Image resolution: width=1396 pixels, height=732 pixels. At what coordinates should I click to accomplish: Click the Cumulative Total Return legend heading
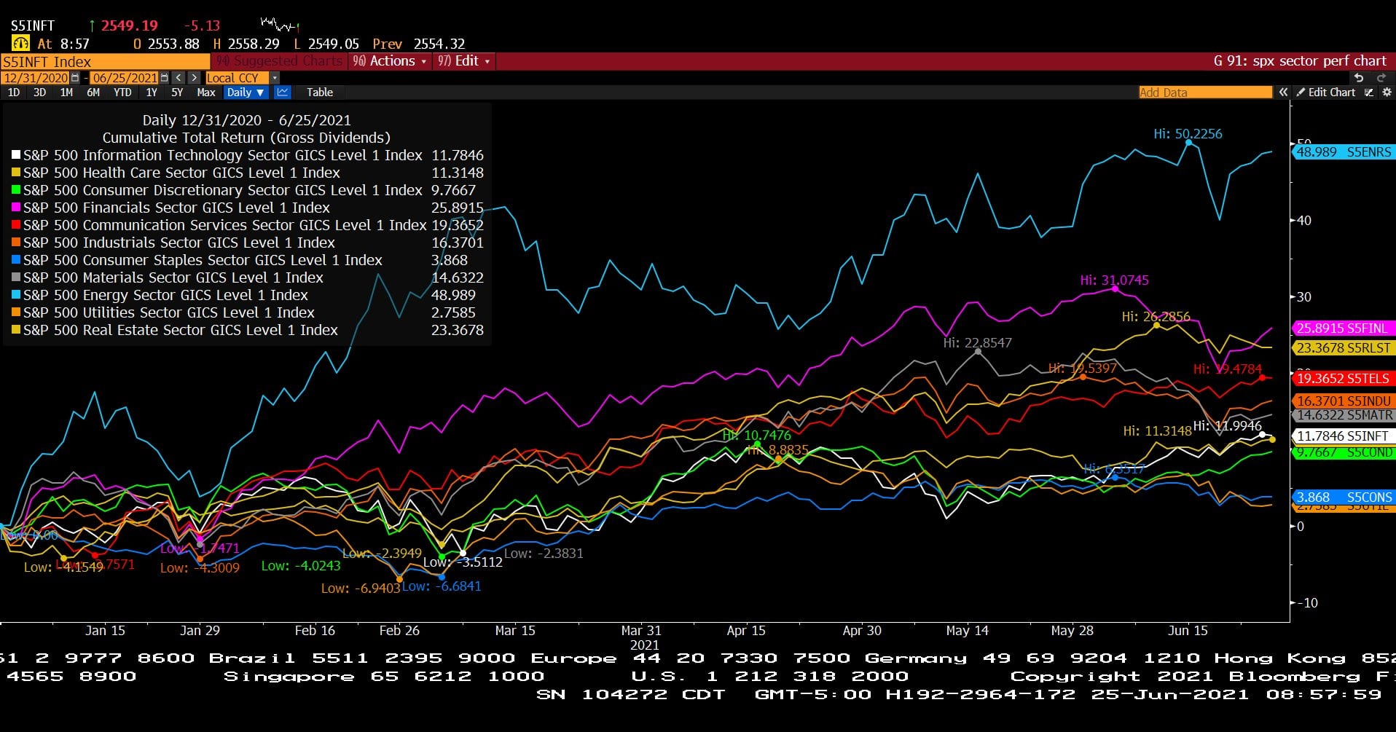[x=246, y=138]
